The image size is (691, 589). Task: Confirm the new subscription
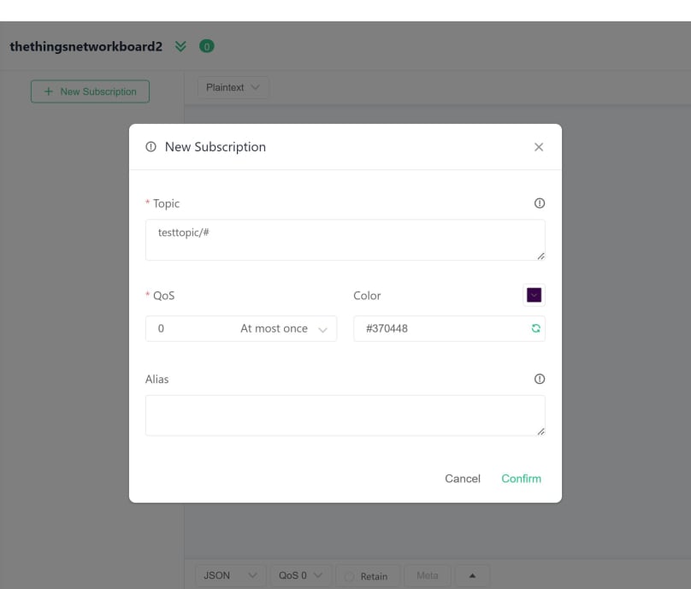tap(521, 479)
